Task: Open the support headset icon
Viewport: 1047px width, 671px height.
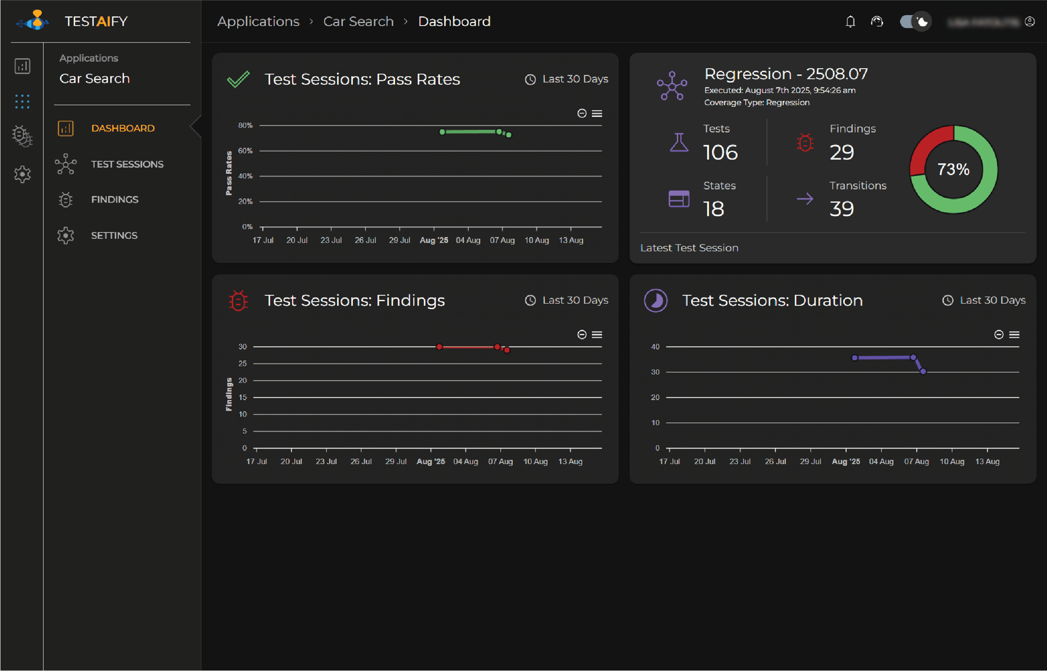Action: [877, 21]
